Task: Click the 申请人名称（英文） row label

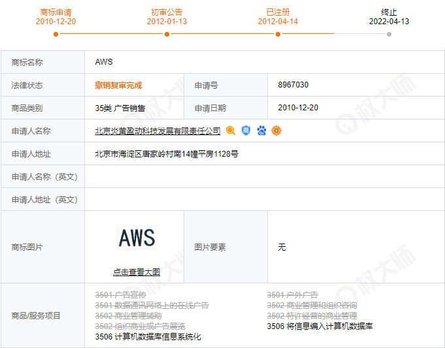Action: pyautogui.click(x=44, y=177)
